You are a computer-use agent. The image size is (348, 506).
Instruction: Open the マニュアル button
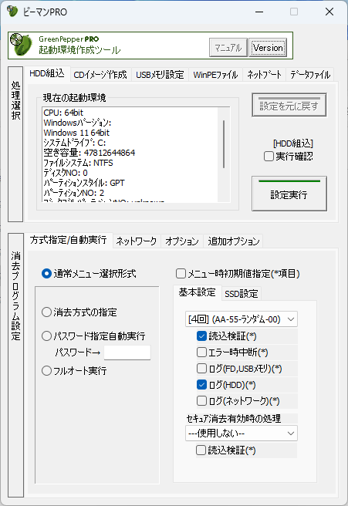[228, 48]
